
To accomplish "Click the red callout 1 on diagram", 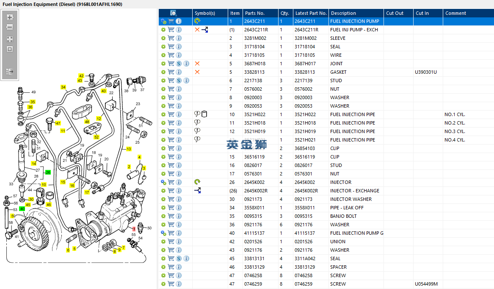I will 134,229.
